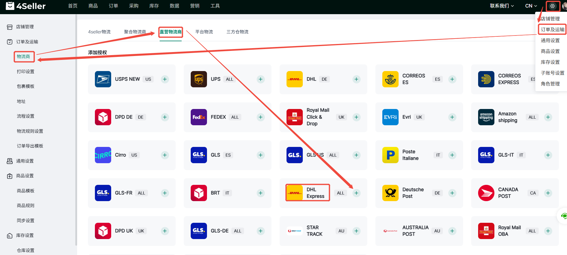The height and width of the screenshot is (255, 567).
Task: Switch to 4seller物流 tab
Action: pos(99,32)
